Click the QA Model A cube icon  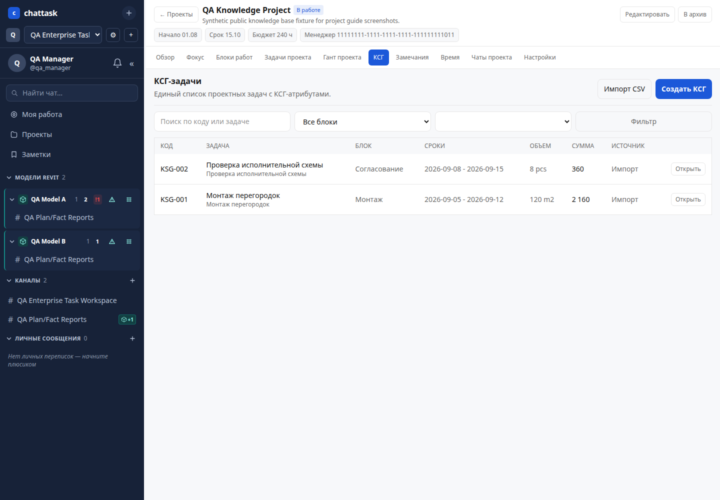pos(23,199)
